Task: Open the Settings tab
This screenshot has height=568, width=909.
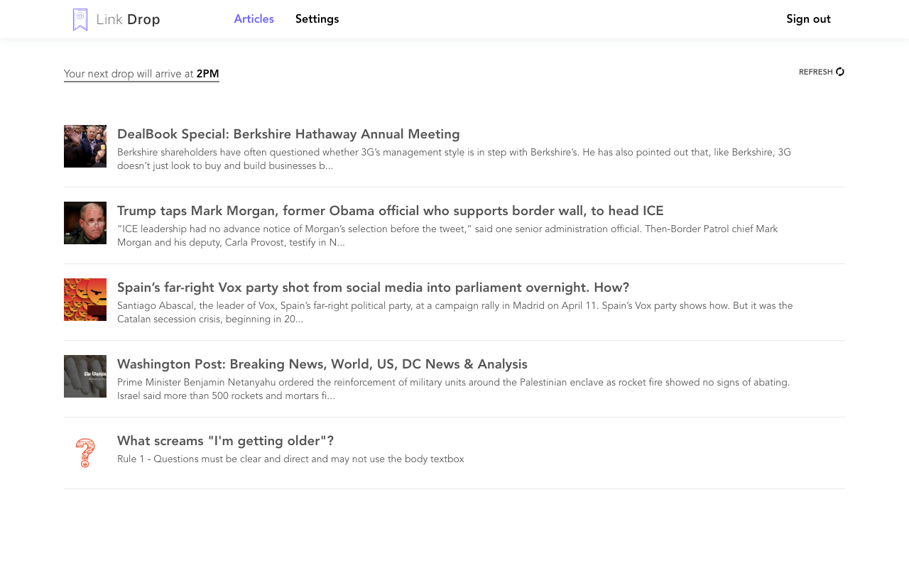Action: coord(317,19)
